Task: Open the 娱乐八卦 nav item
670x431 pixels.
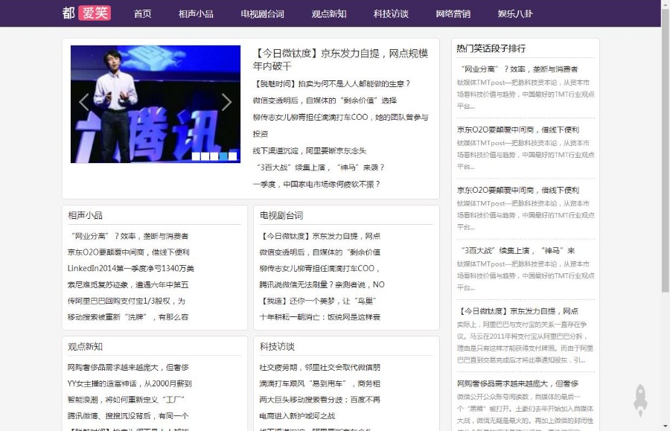Action: pyautogui.click(x=515, y=13)
